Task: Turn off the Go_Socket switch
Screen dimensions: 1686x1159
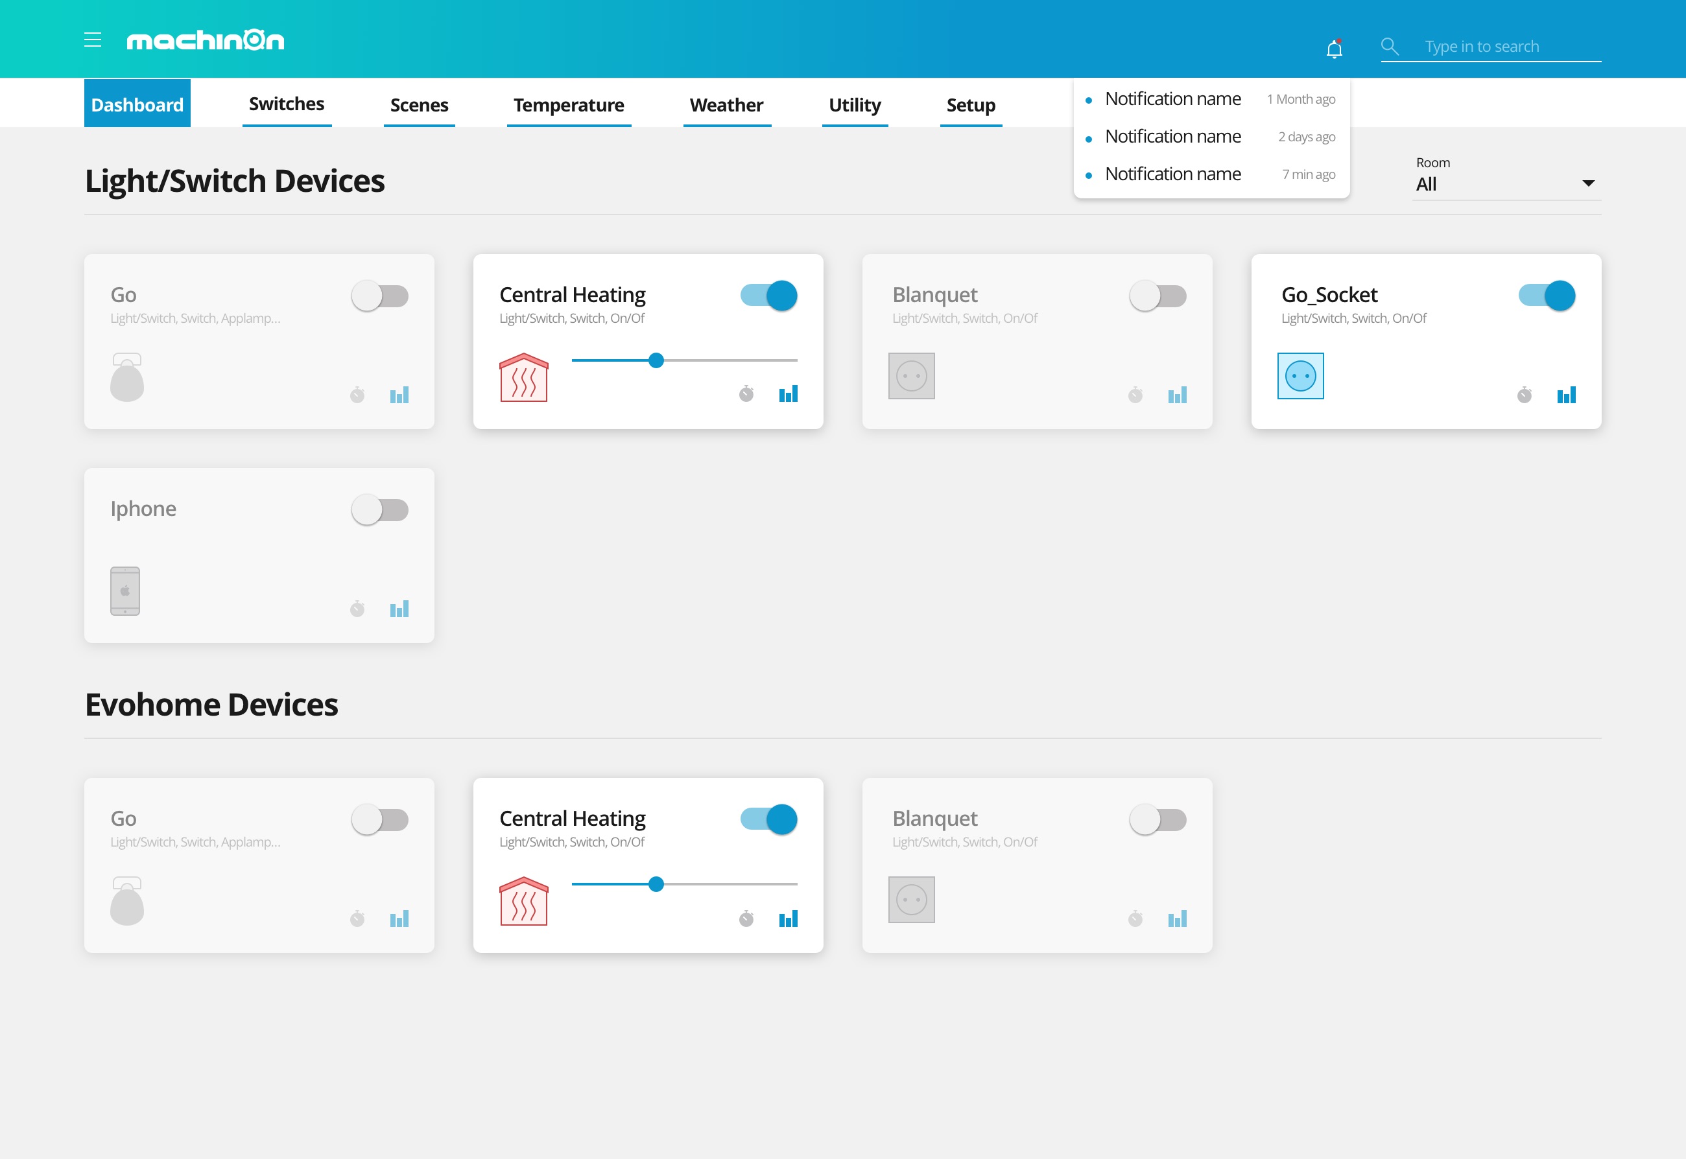Action: pos(1547,296)
